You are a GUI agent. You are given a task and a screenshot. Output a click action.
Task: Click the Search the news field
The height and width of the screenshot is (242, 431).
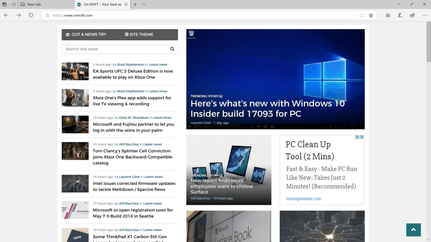point(114,49)
